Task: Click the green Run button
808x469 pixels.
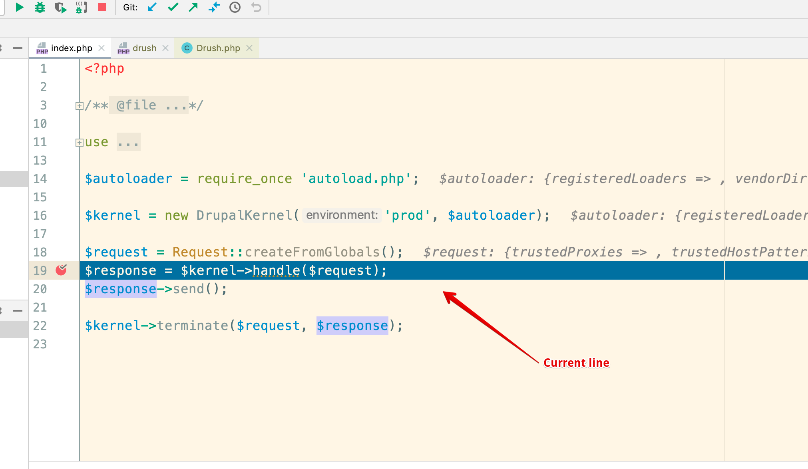Action: click(19, 7)
